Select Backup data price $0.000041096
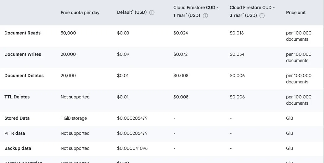 click(132, 149)
